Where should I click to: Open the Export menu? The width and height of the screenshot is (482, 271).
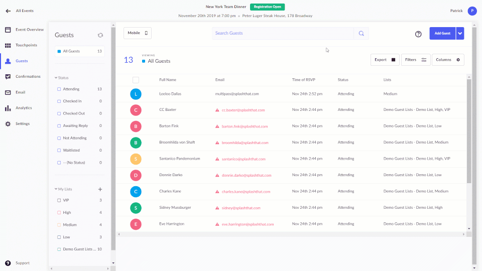pyautogui.click(x=385, y=60)
